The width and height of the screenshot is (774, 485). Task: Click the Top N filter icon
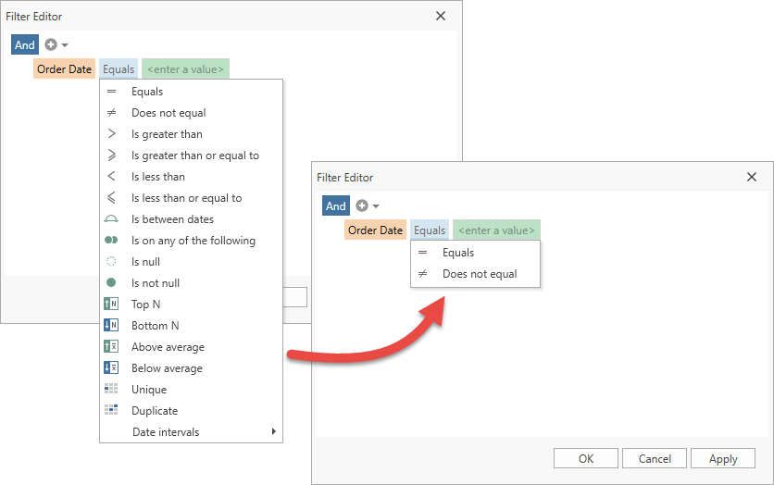(111, 305)
